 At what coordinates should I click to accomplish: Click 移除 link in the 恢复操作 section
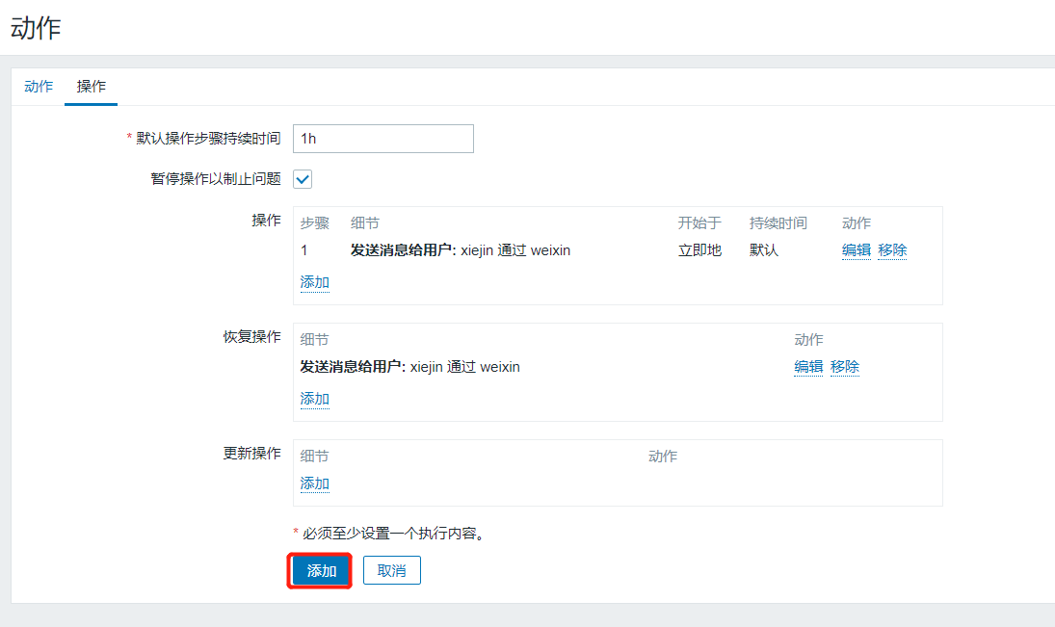coord(844,367)
